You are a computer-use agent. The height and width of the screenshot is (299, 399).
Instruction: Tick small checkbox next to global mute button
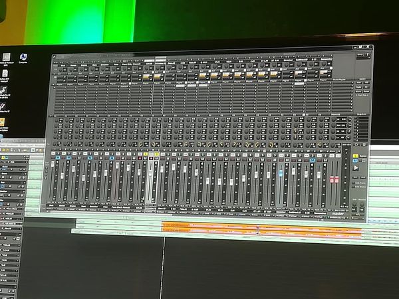tap(360, 161)
